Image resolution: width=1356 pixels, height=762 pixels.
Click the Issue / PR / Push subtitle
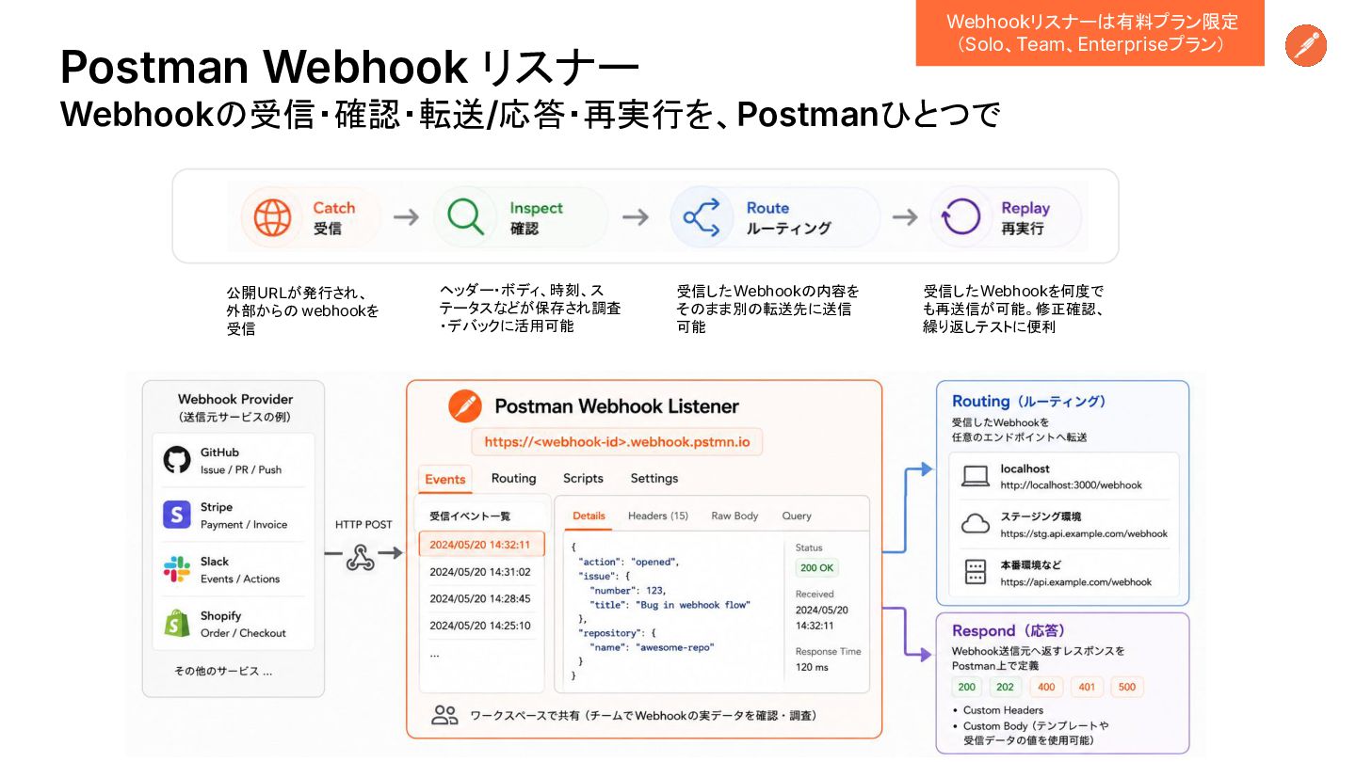pos(241,469)
